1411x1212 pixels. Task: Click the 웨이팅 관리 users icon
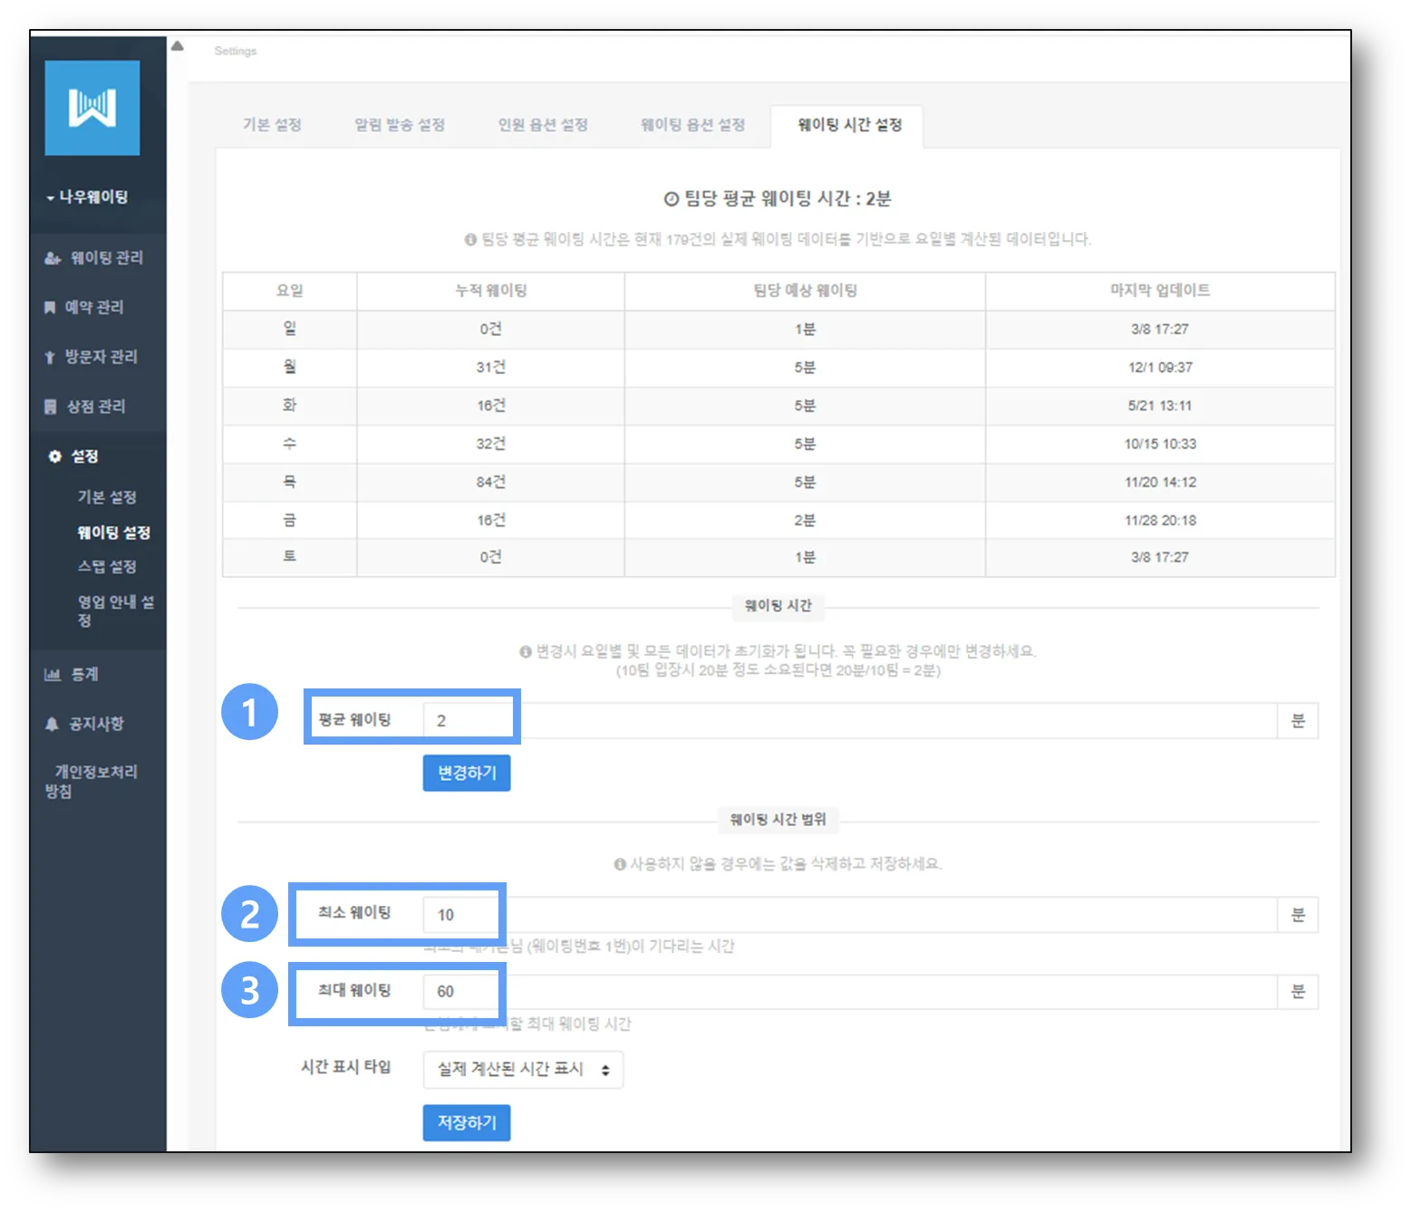pyautogui.click(x=53, y=258)
